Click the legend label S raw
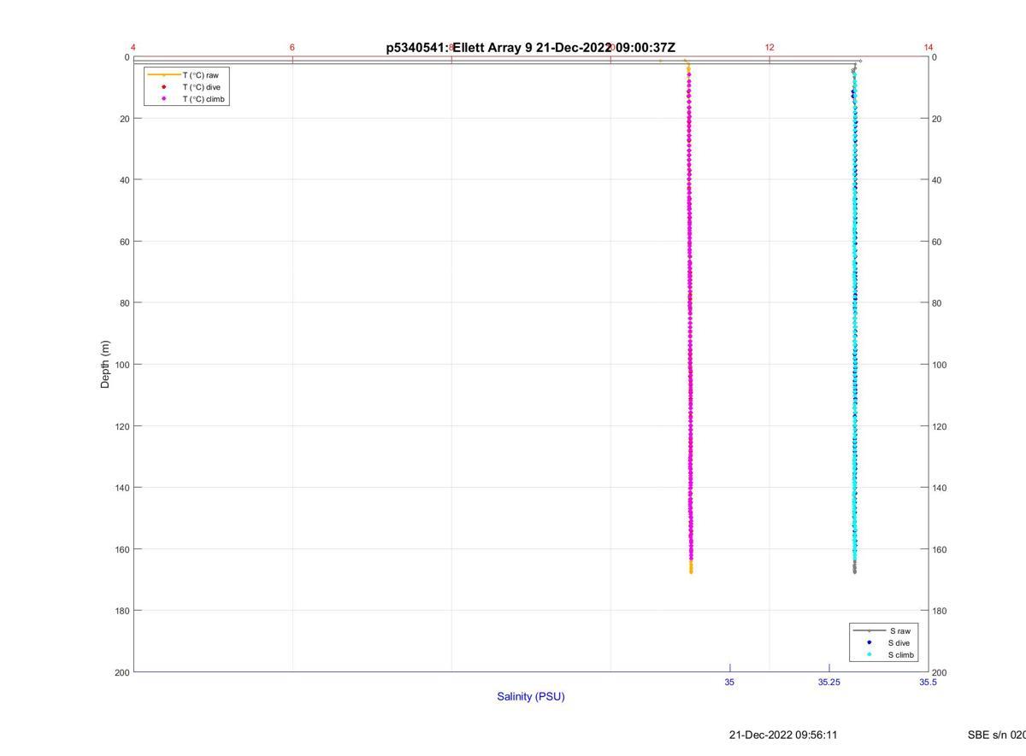 click(x=899, y=630)
